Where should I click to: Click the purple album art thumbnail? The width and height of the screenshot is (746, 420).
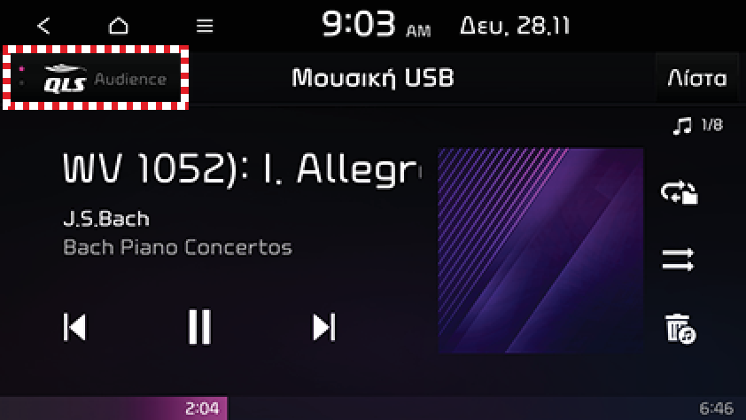point(540,251)
